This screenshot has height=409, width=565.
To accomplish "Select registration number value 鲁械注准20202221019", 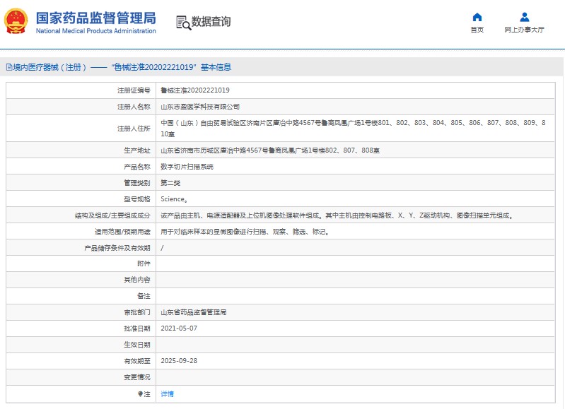I will [195, 90].
